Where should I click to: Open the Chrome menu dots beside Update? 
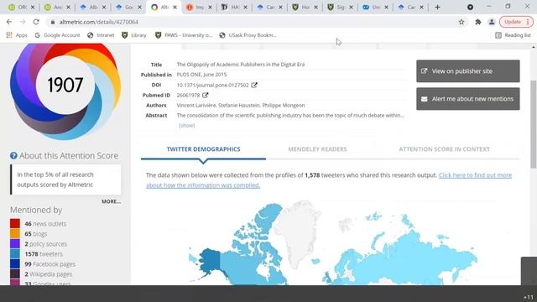pyautogui.click(x=528, y=22)
